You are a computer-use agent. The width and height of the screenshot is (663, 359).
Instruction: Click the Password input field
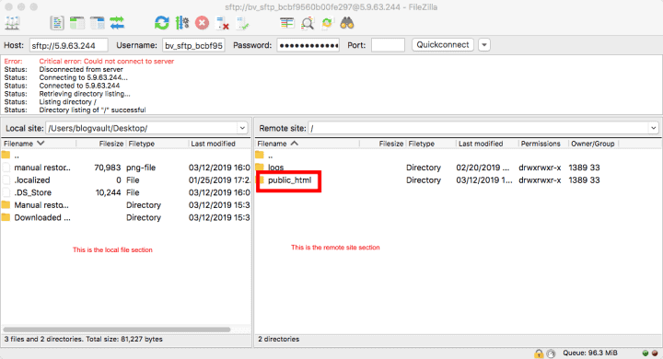click(308, 45)
